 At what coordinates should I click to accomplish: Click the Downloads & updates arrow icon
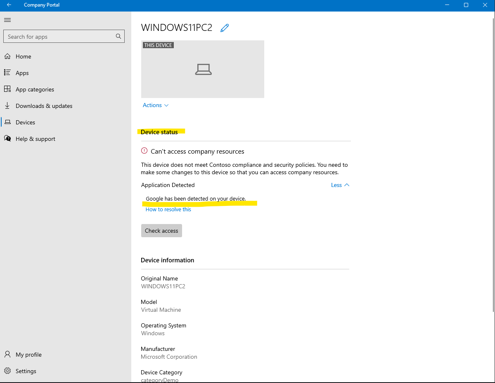coord(7,105)
